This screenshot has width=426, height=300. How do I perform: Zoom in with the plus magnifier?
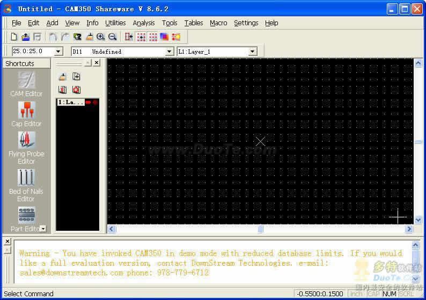(101, 36)
